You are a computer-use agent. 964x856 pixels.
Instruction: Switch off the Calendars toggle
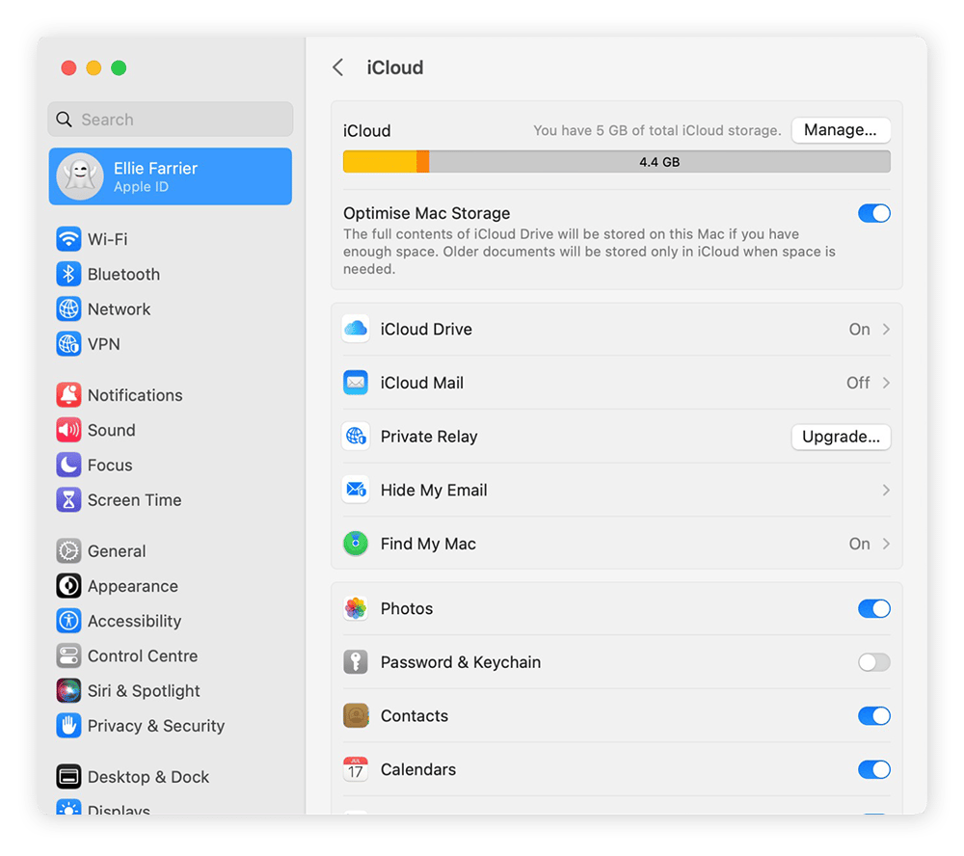(x=873, y=769)
